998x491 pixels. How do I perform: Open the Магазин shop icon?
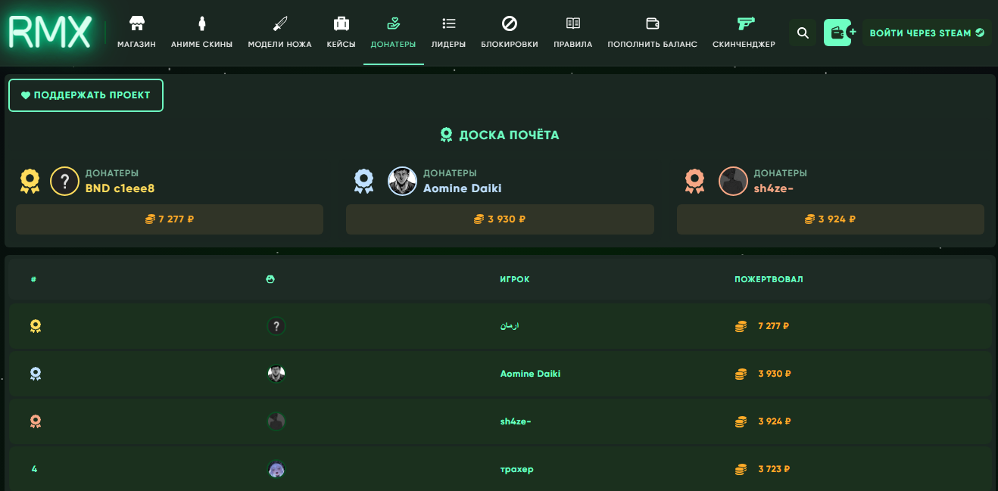tap(136, 23)
